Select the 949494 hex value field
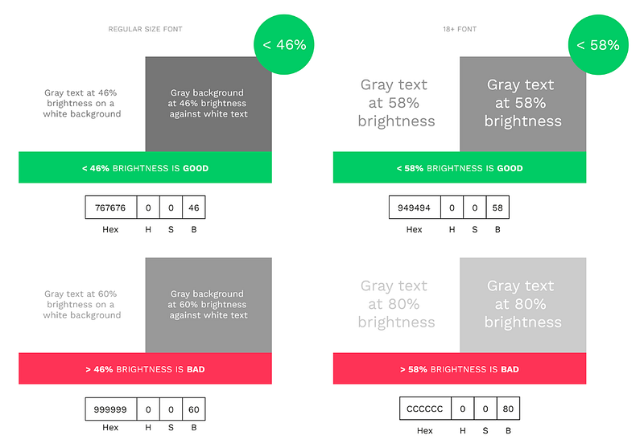The image size is (644, 448). tap(415, 208)
